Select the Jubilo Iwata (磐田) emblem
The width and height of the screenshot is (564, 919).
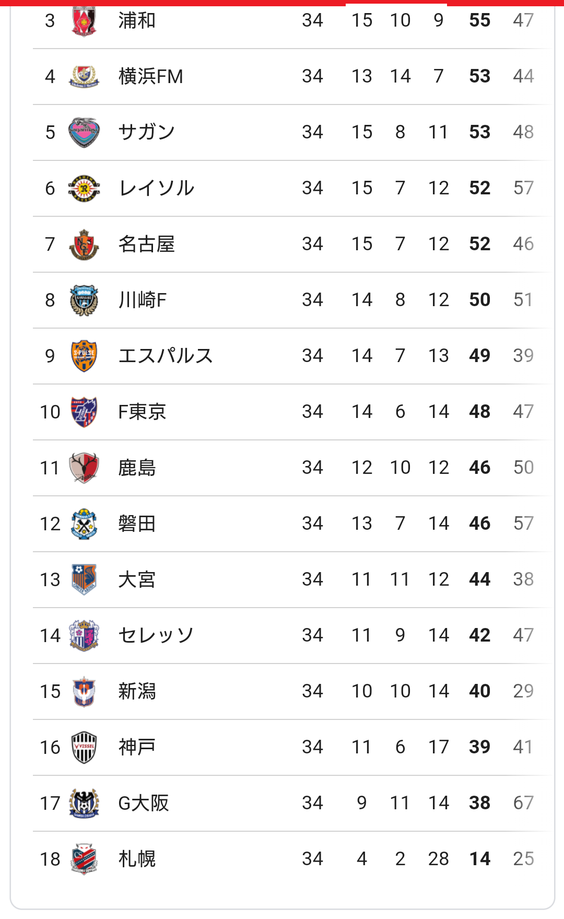(84, 524)
